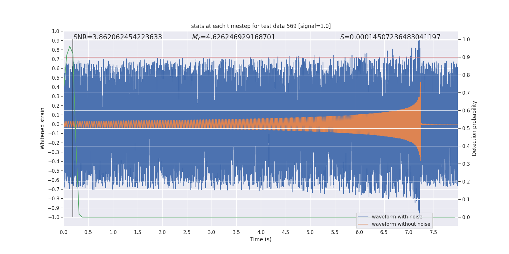Select the 0.8 whitened strain tick label
This screenshot has height=254, width=509.
click(x=56, y=50)
